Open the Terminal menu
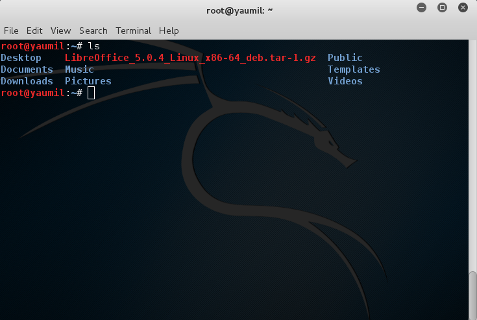The image size is (477, 320). click(133, 31)
